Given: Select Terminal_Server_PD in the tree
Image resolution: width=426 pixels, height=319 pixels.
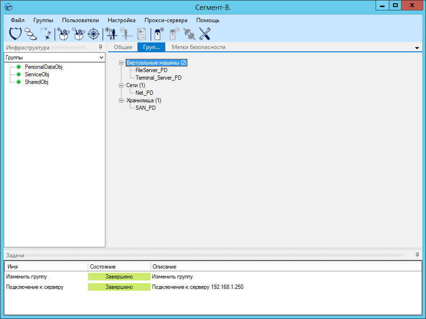Looking at the screenshot, I should pyautogui.click(x=158, y=78).
